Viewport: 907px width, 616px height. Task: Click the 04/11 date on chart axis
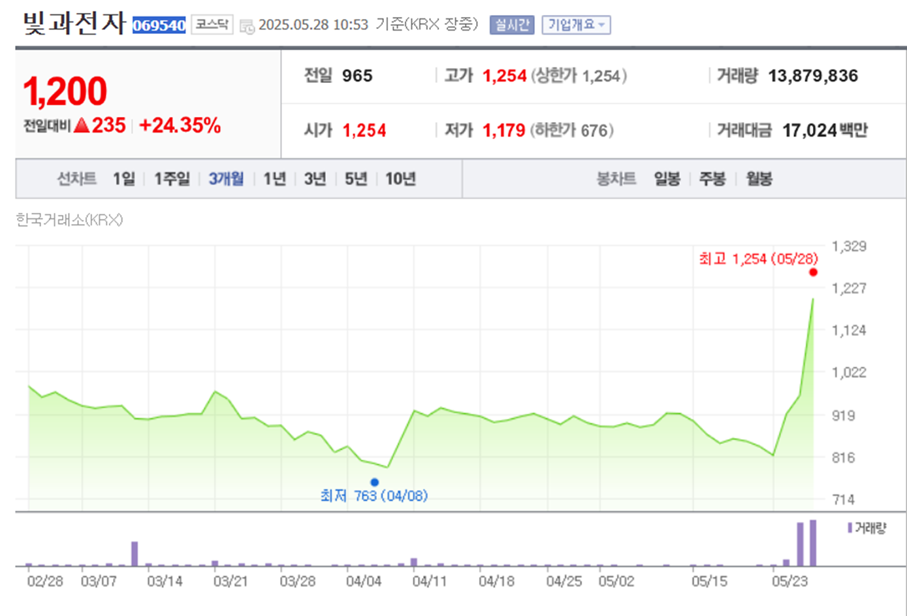[x=430, y=581]
